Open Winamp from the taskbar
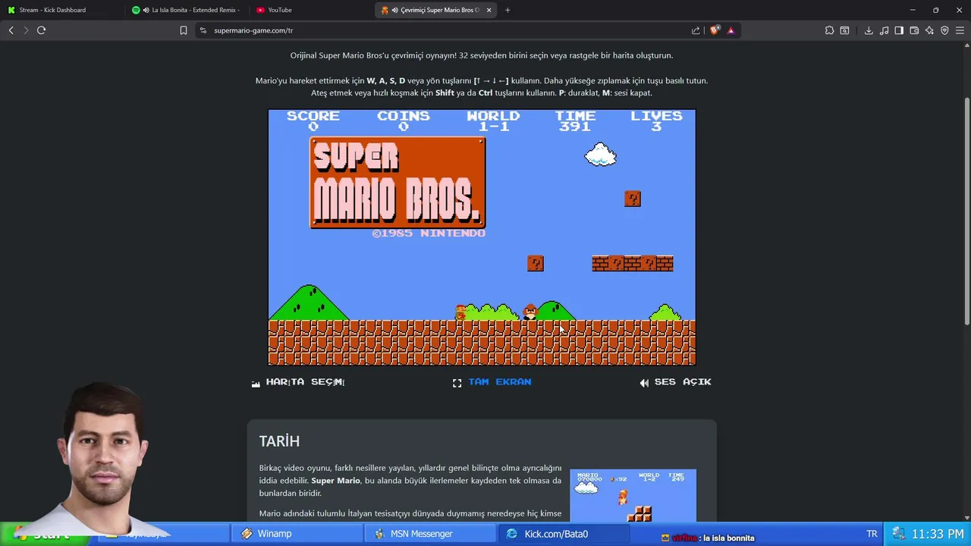Image resolution: width=971 pixels, height=546 pixels. 297,534
